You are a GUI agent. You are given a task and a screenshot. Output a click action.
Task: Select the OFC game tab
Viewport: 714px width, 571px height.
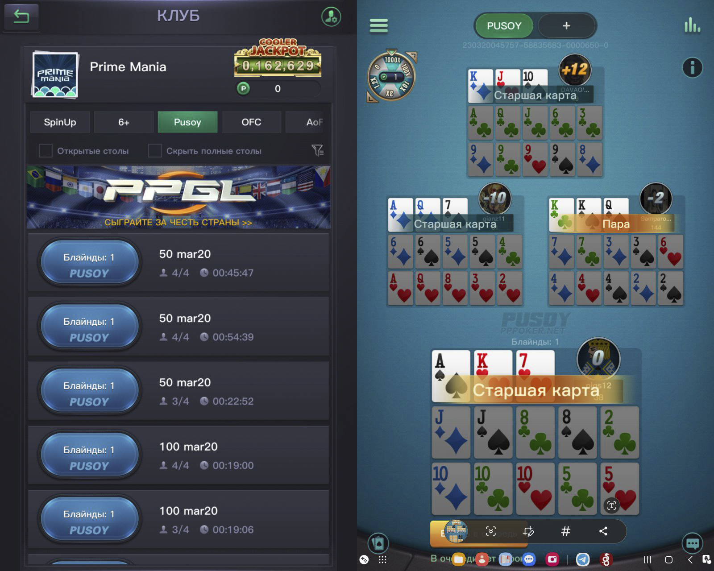point(251,122)
